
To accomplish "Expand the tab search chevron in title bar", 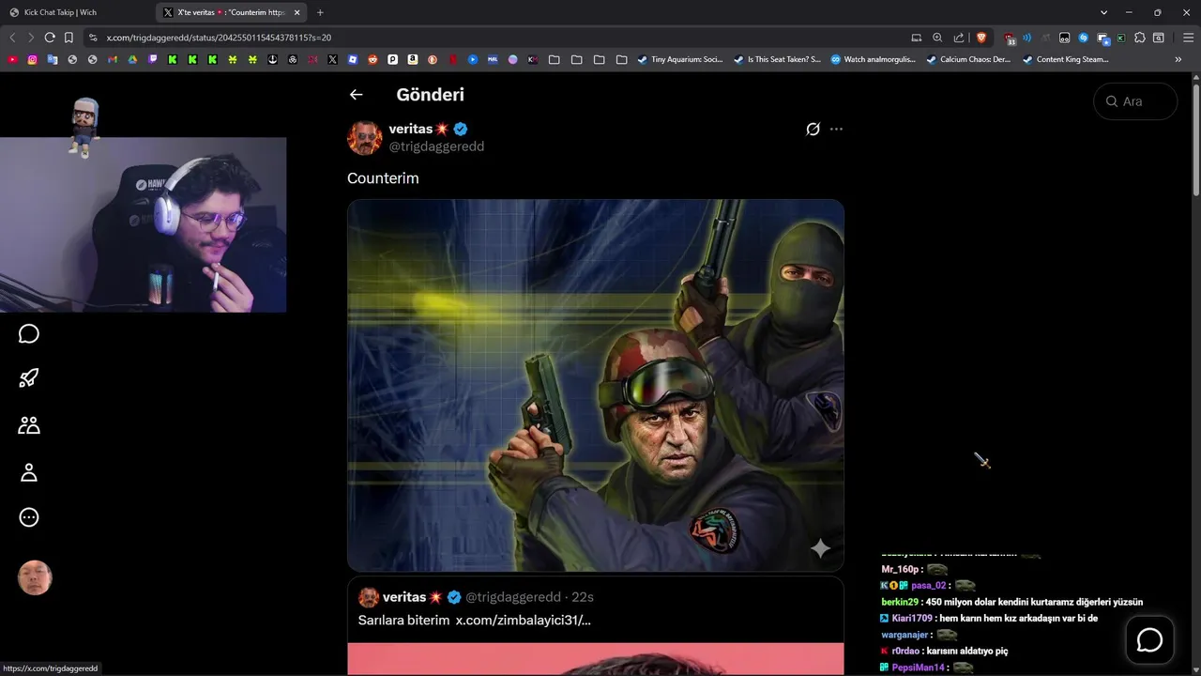I will (x=1103, y=12).
